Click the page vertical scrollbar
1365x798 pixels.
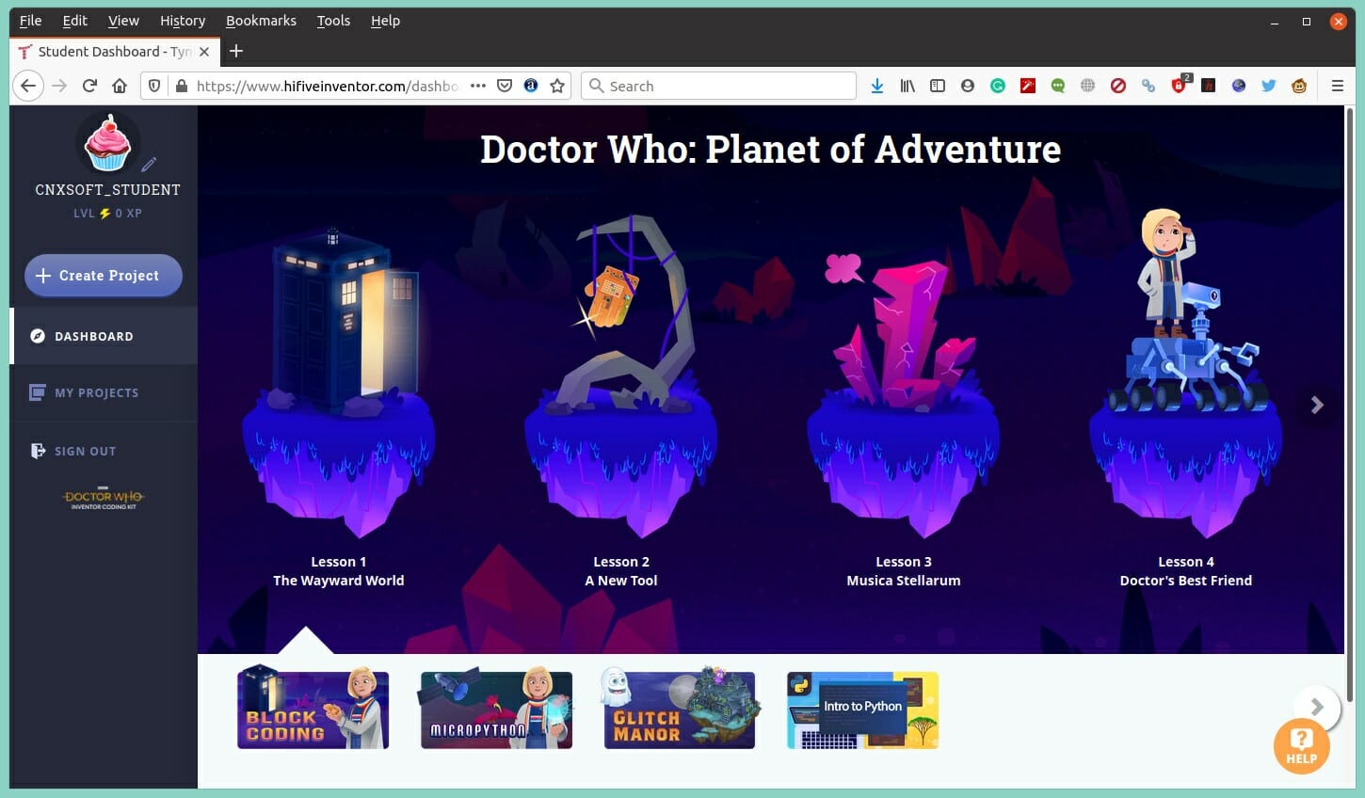[x=1350, y=405]
